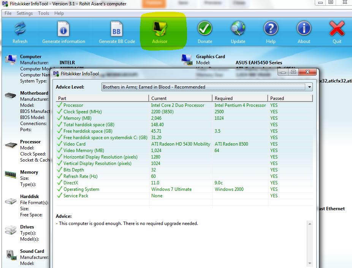Viewport: 352px width, 268px height.
Task: Click the Motherboard chip icon
Action: [x=10, y=96]
